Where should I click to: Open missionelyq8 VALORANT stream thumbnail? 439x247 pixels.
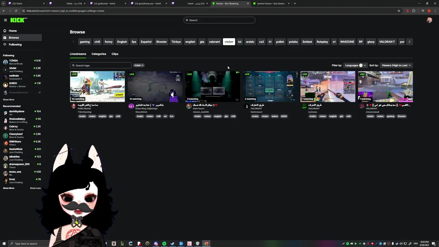(385, 86)
